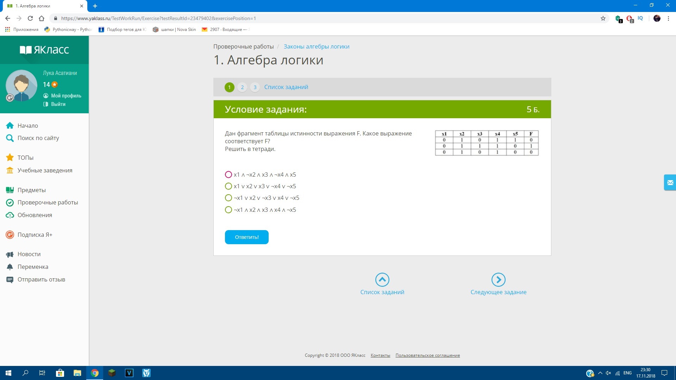The width and height of the screenshot is (676, 380).
Task: Click the Переменка bell icon
Action: (10, 267)
